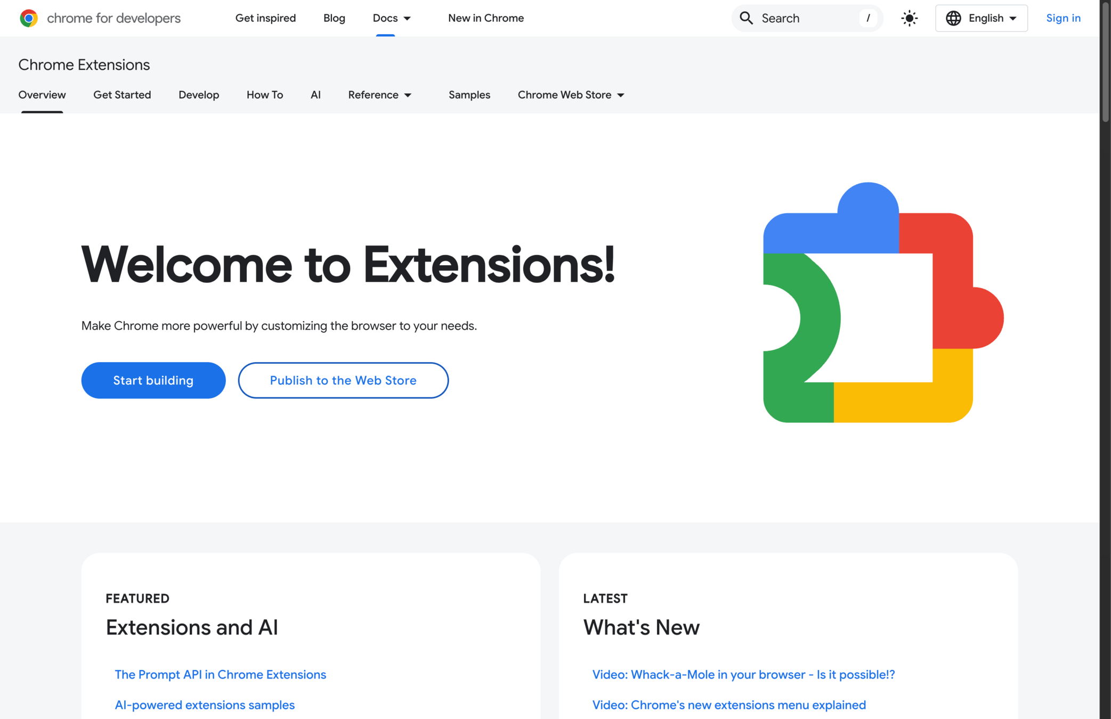The width and height of the screenshot is (1111, 719).
Task: Click the chrome for developers site title
Action: 113,18
